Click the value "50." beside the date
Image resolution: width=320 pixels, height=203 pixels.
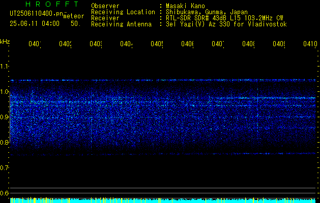pyautogui.click(x=76, y=24)
